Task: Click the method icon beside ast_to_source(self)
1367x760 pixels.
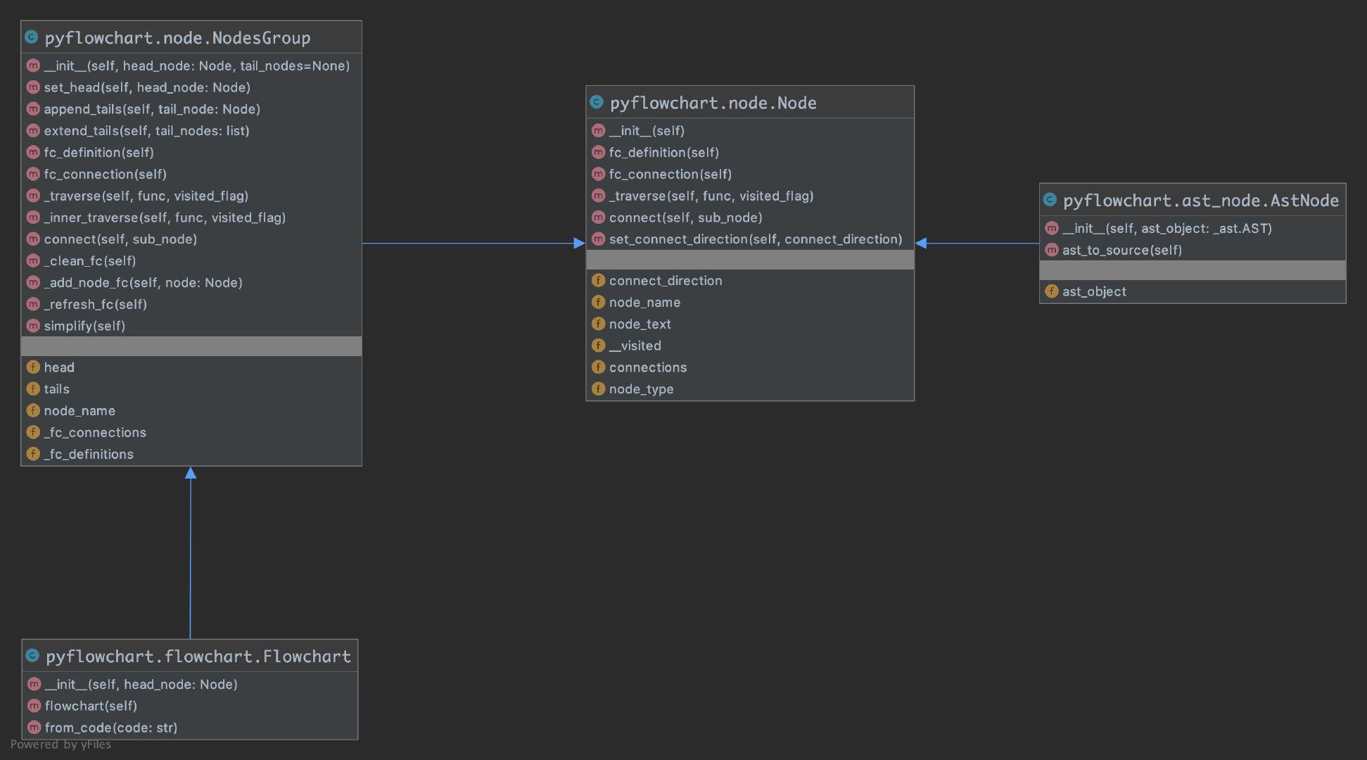Action: [1051, 250]
